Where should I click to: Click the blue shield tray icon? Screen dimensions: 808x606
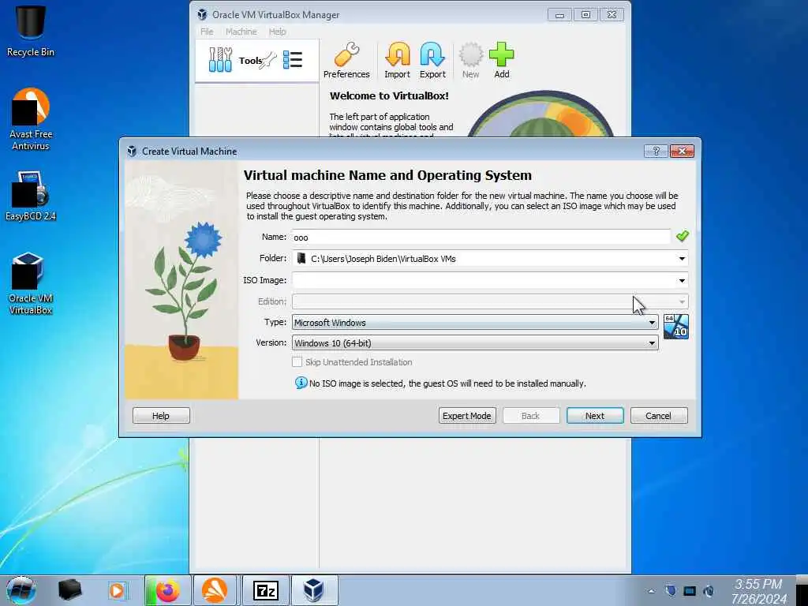pyautogui.click(x=671, y=590)
